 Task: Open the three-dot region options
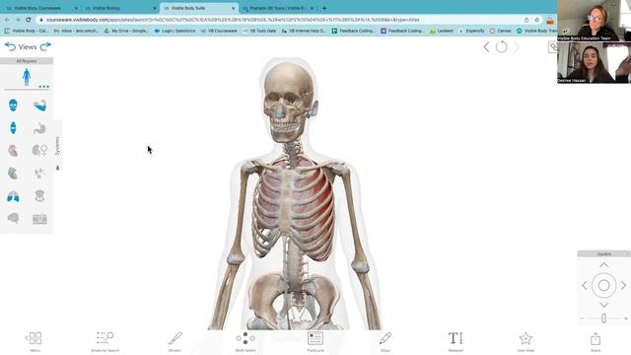point(43,87)
